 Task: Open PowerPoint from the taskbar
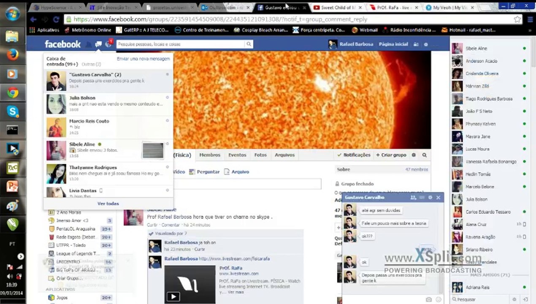[x=12, y=186]
